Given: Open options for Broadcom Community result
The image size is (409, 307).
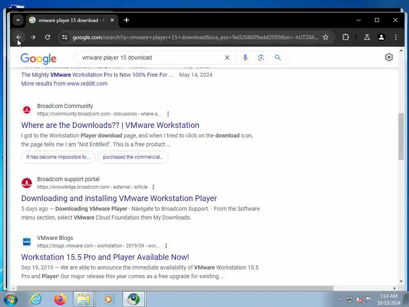Looking at the screenshot, I should tap(168, 114).
